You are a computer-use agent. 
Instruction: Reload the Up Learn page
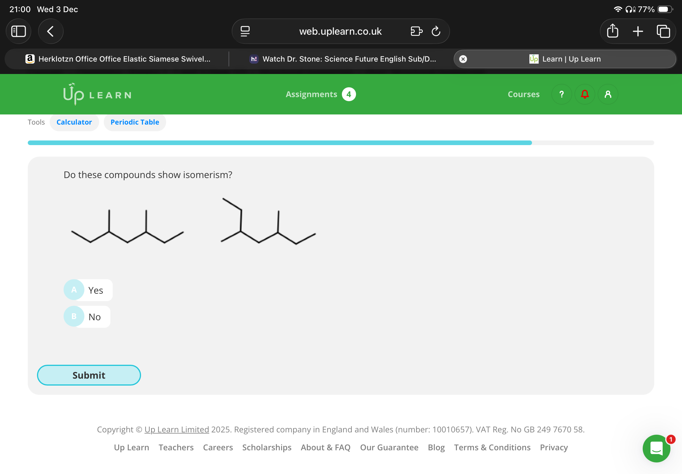[435, 31]
